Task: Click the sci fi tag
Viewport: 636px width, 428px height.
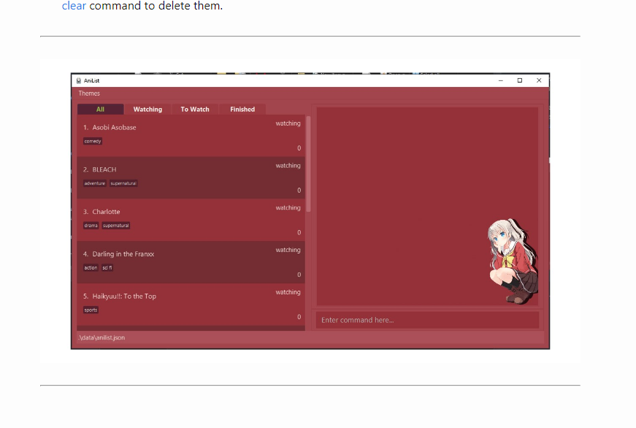Action: [107, 268]
